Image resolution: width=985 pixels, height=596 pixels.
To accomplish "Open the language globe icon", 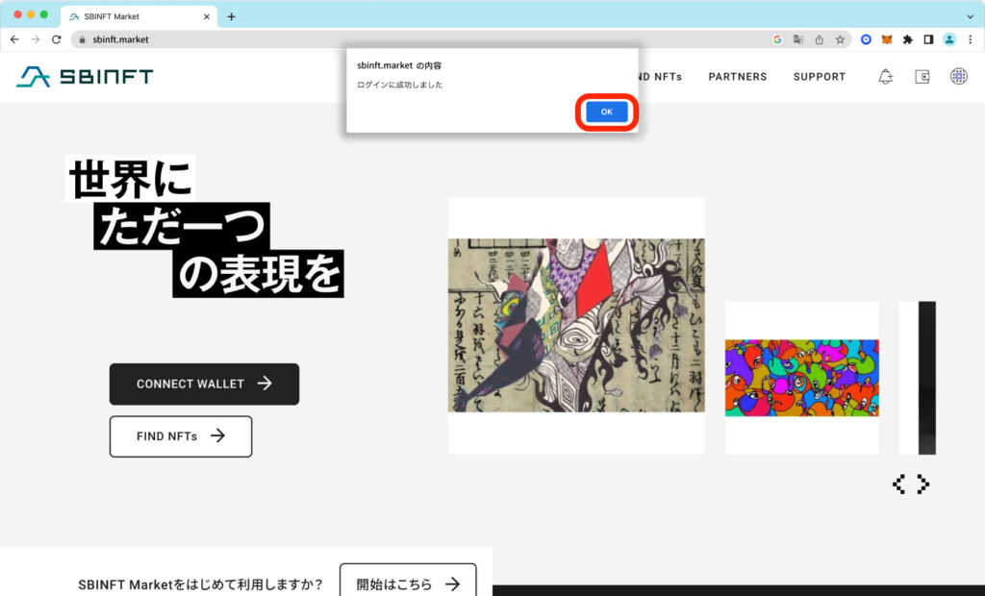I will point(959,77).
